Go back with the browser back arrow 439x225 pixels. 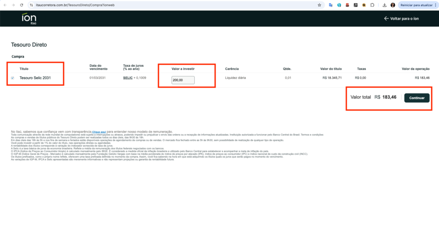tap(4, 5)
